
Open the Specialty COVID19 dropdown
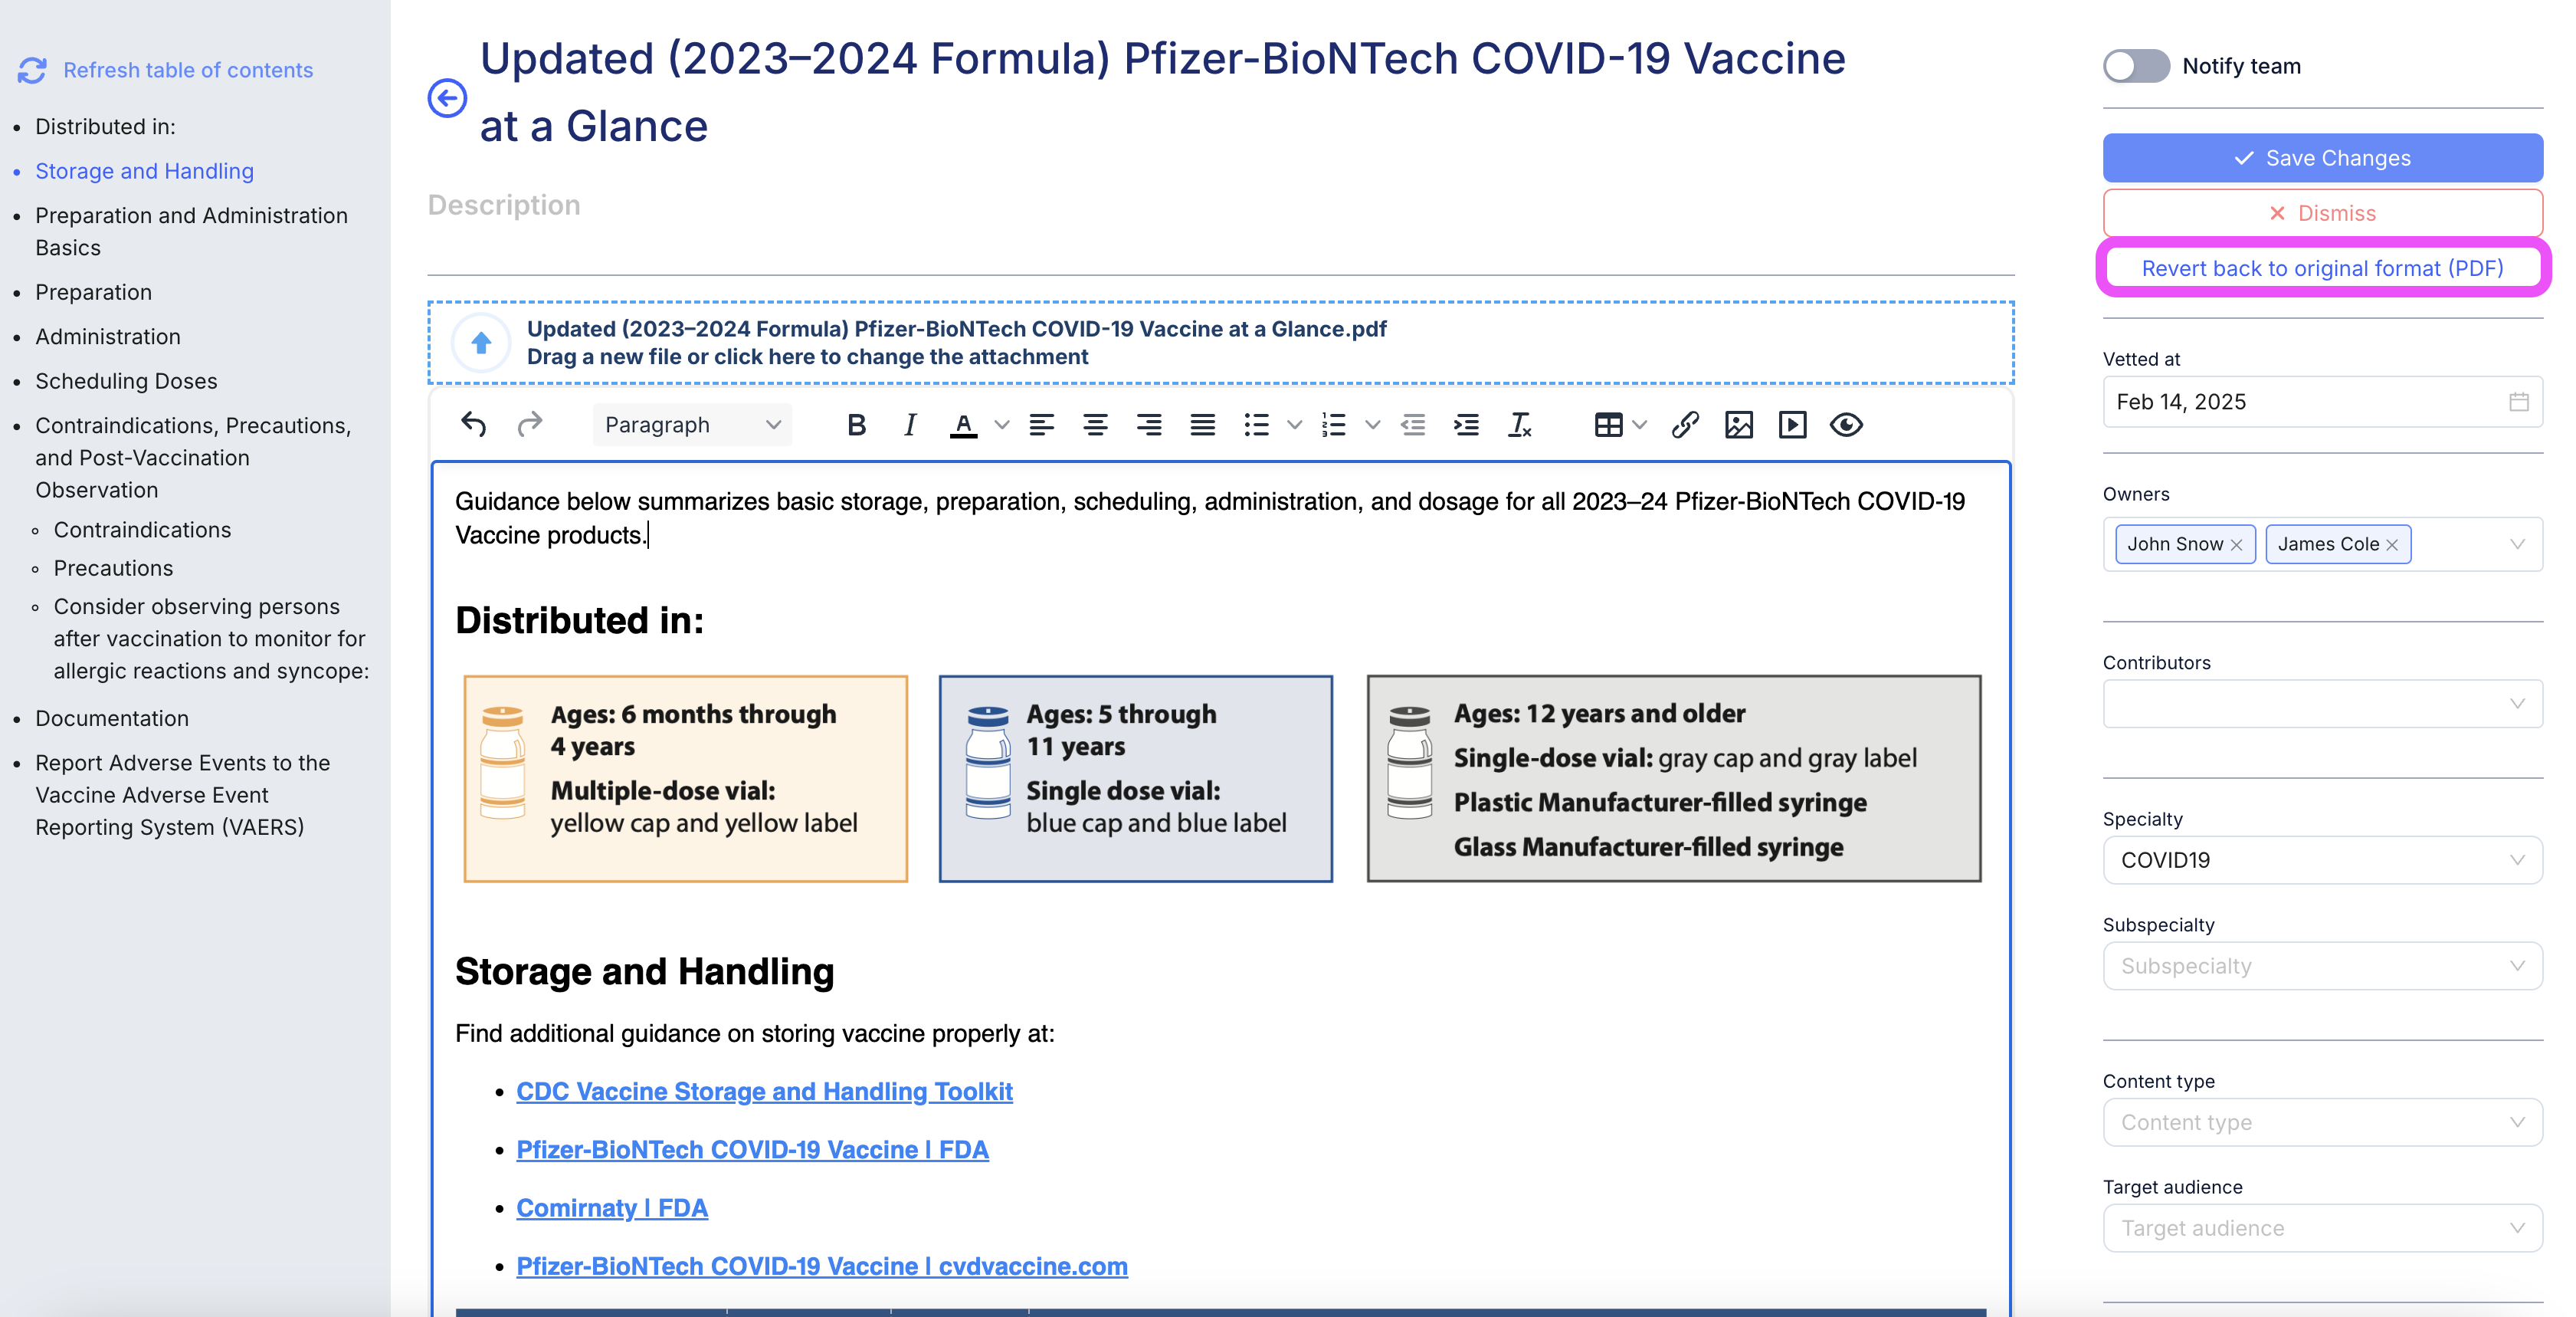2322,859
